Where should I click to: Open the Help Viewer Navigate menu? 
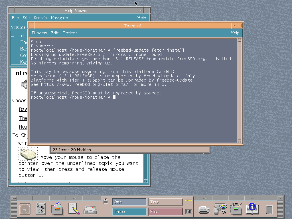point(59,18)
